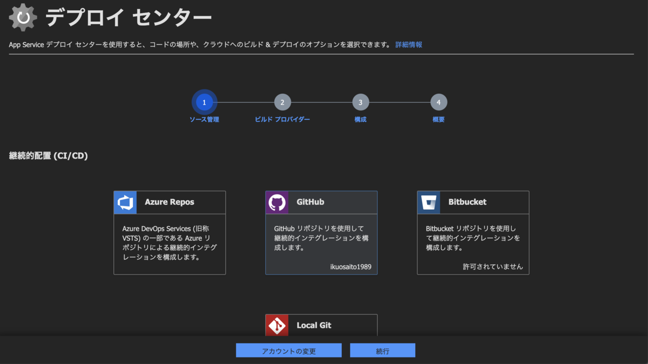Select step 4 概要 circle
The width and height of the screenshot is (648, 364).
tap(438, 102)
